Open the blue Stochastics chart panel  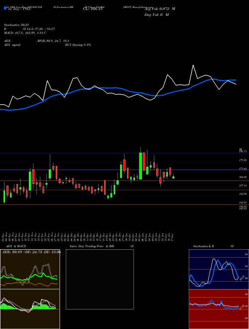(219, 269)
